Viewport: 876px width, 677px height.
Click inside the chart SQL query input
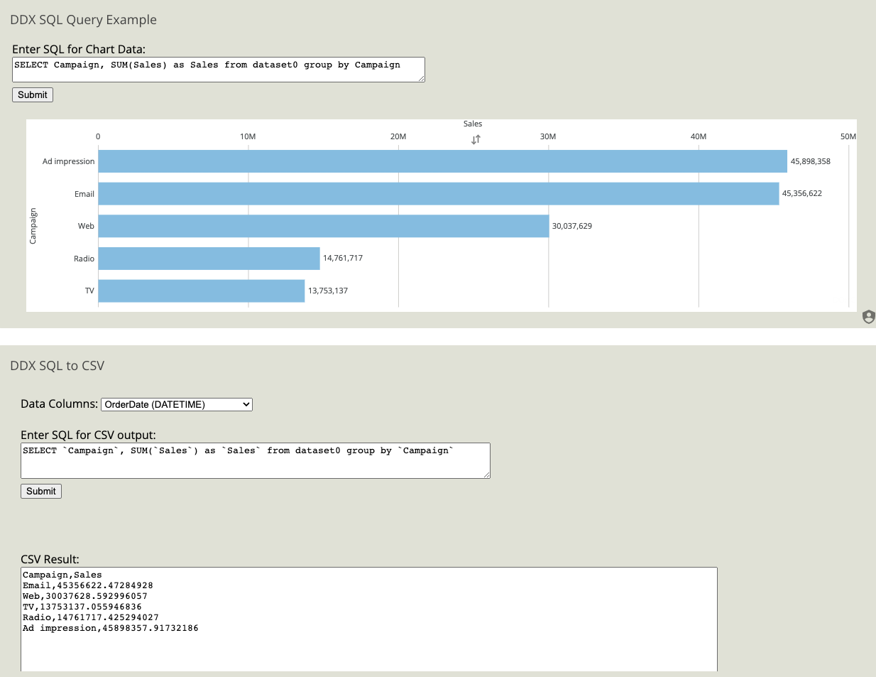click(218, 69)
